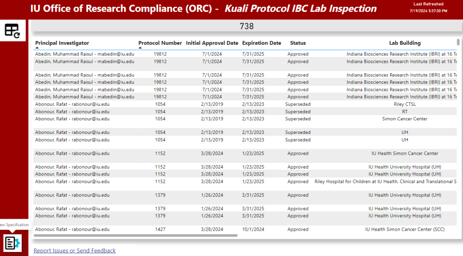
Task: Click the Last Refreshed timestamp
Action: tap(428, 10)
